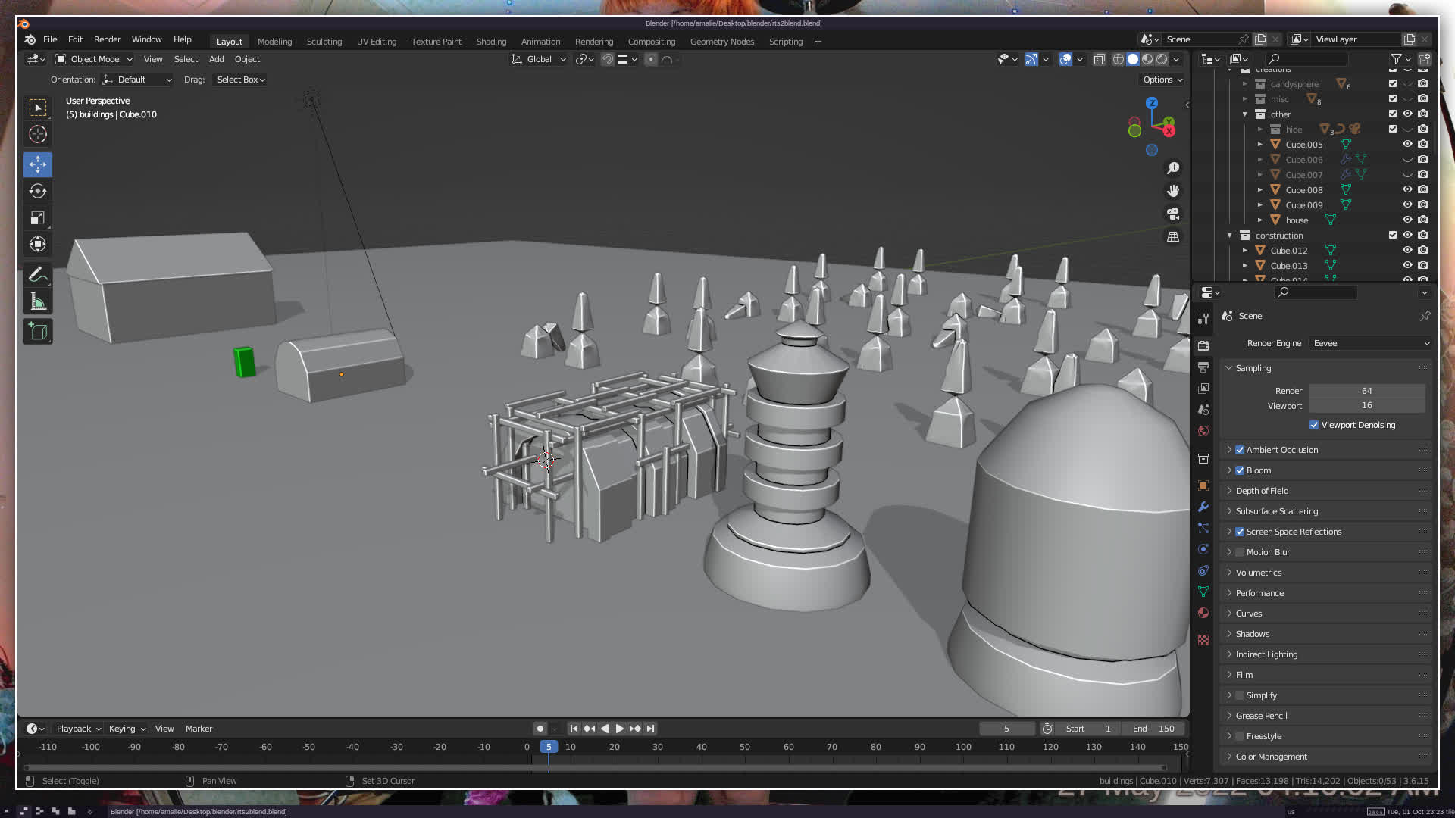Click the camera view icon in viewport
Viewport: 1455px width, 818px height.
[x=1173, y=214]
